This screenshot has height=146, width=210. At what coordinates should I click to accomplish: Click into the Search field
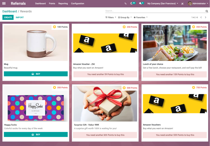155,11
